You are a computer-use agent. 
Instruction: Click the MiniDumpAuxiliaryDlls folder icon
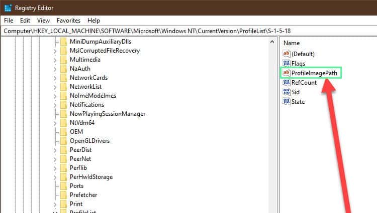(64, 42)
